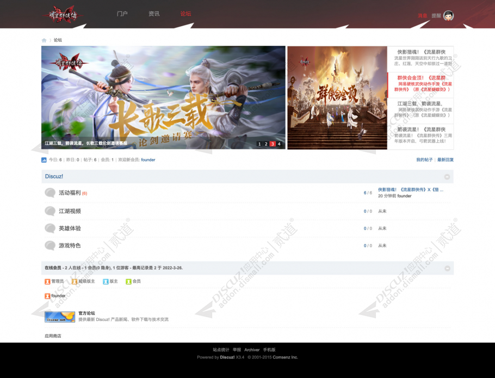Click the site logo in the header
The width and height of the screenshot is (495, 378).
point(63,15)
